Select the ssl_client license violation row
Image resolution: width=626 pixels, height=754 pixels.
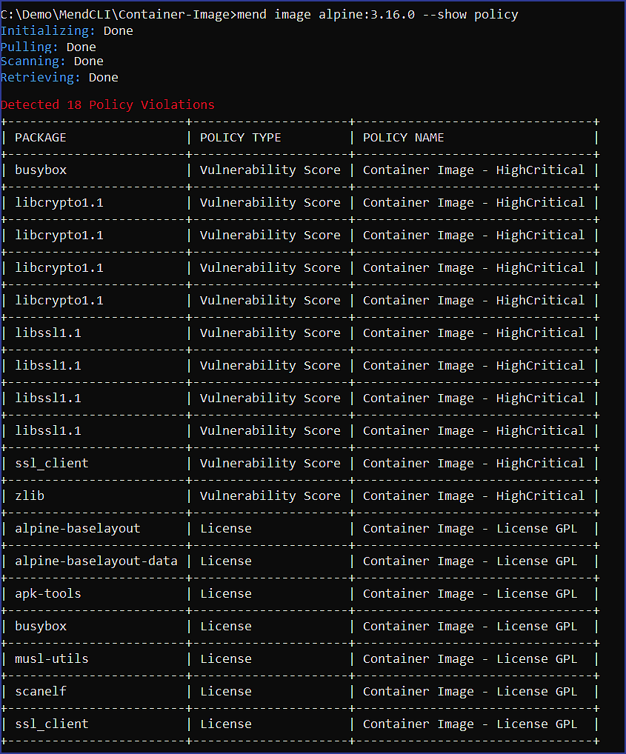[x=51, y=724]
